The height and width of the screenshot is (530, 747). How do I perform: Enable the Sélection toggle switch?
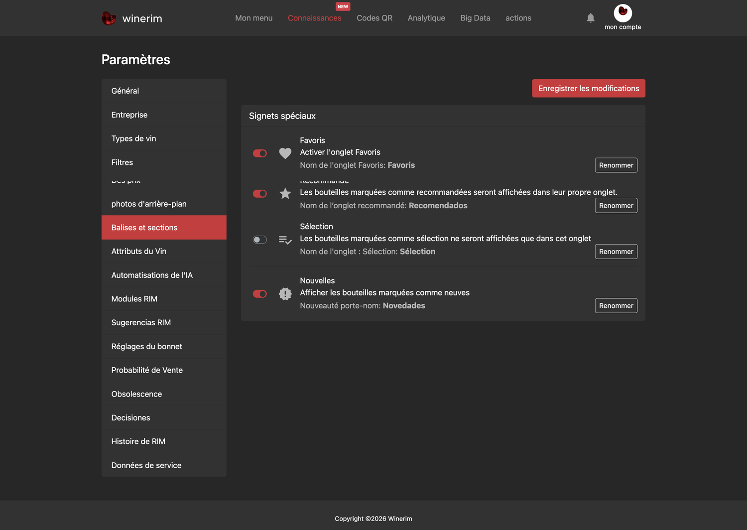coord(260,240)
